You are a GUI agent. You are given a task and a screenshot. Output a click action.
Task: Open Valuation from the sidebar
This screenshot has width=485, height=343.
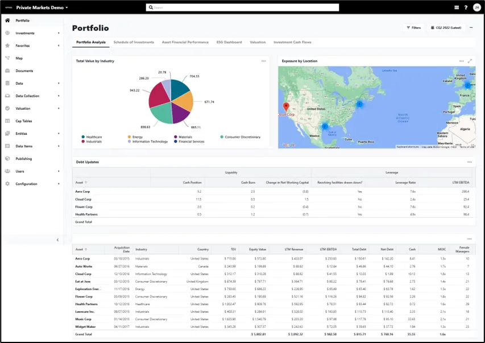pyautogui.click(x=23, y=108)
